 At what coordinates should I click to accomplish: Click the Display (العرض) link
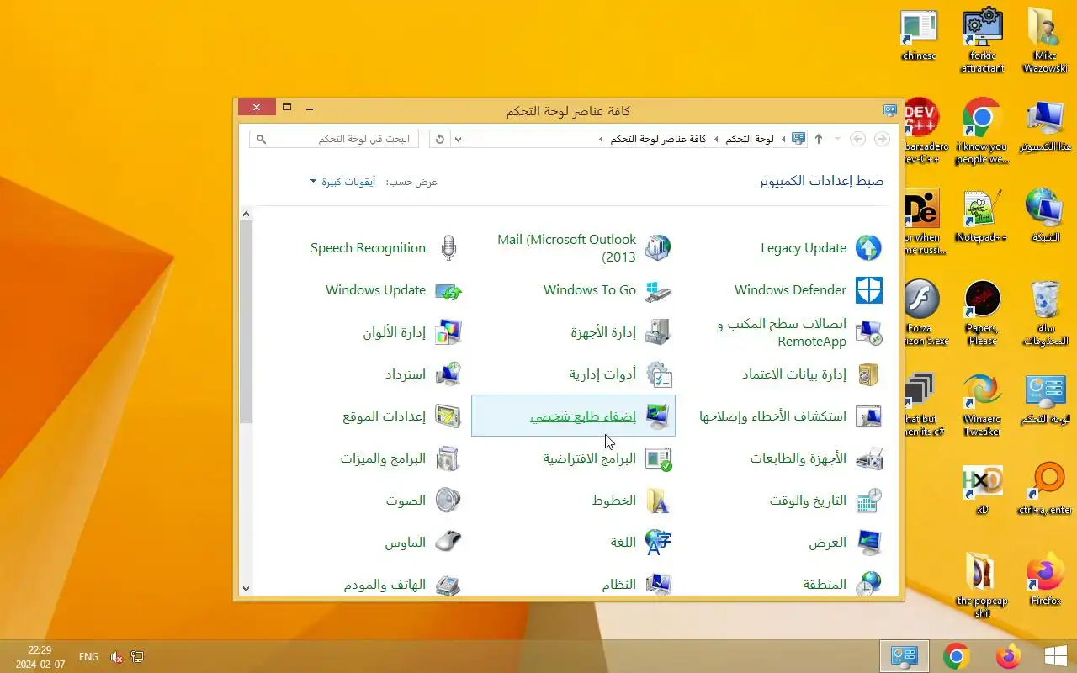pyautogui.click(x=828, y=543)
